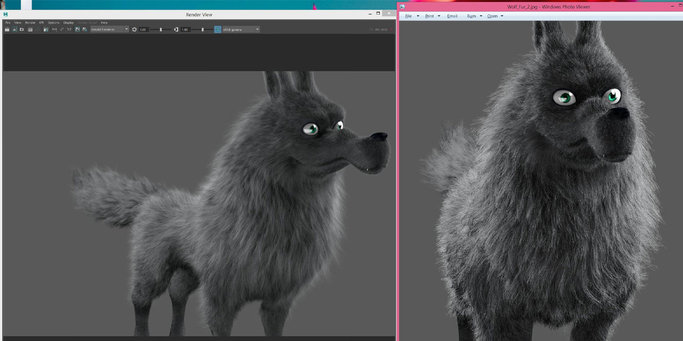Start IPR rendering with the IPR icon
This screenshot has width=683, height=341.
tap(31, 29)
